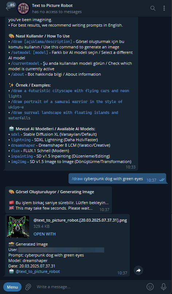Screen dimensions: 172x294
Task: Click the Write a message field
Action: pos(88,287)
